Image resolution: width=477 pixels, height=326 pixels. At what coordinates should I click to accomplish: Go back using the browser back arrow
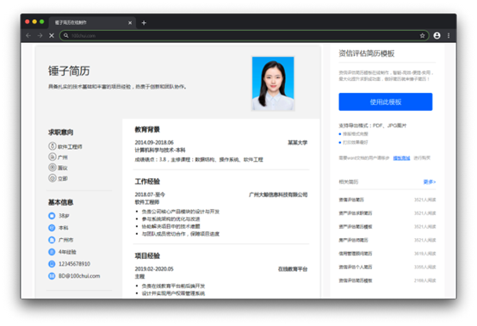coord(28,35)
